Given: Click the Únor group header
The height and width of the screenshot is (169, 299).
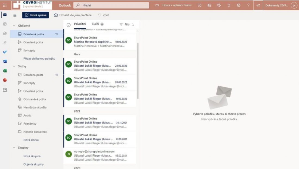Looking at the screenshot, I should tap(100, 54).
